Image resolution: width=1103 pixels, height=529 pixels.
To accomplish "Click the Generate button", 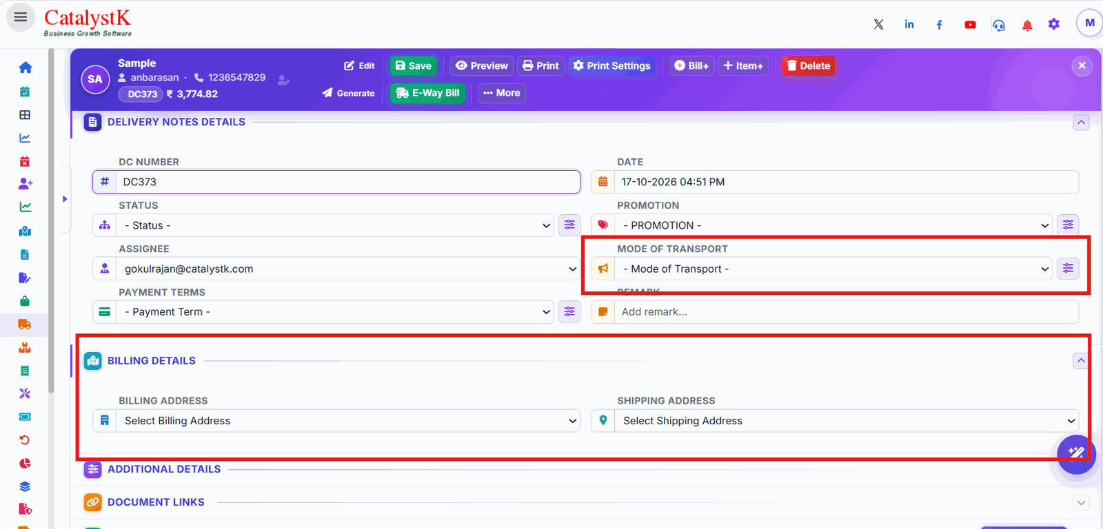I will (x=348, y=93).
